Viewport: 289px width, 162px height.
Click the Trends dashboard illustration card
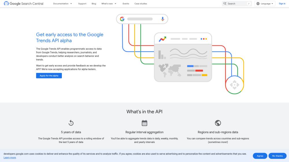(x=183, y=57)
